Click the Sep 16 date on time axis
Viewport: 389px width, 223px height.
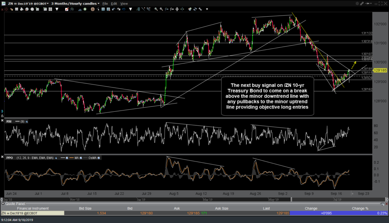coord(336,193)
